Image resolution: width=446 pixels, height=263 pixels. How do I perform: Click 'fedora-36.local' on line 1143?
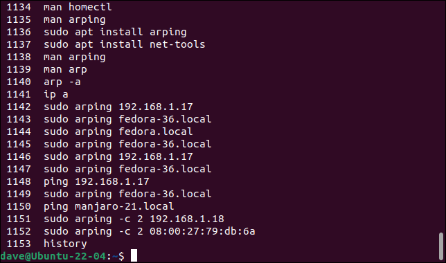click(x=165, y=119)
